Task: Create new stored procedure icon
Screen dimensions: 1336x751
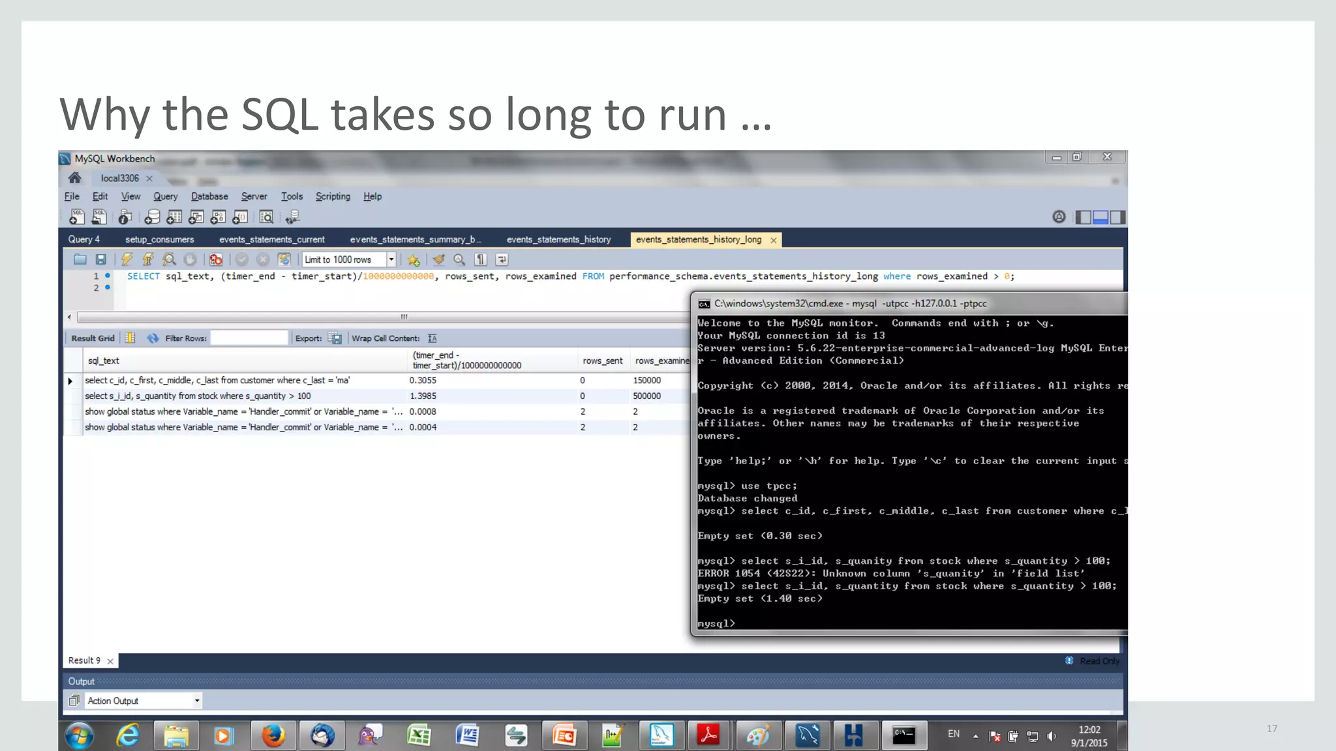Action: (x=218, y=217)
